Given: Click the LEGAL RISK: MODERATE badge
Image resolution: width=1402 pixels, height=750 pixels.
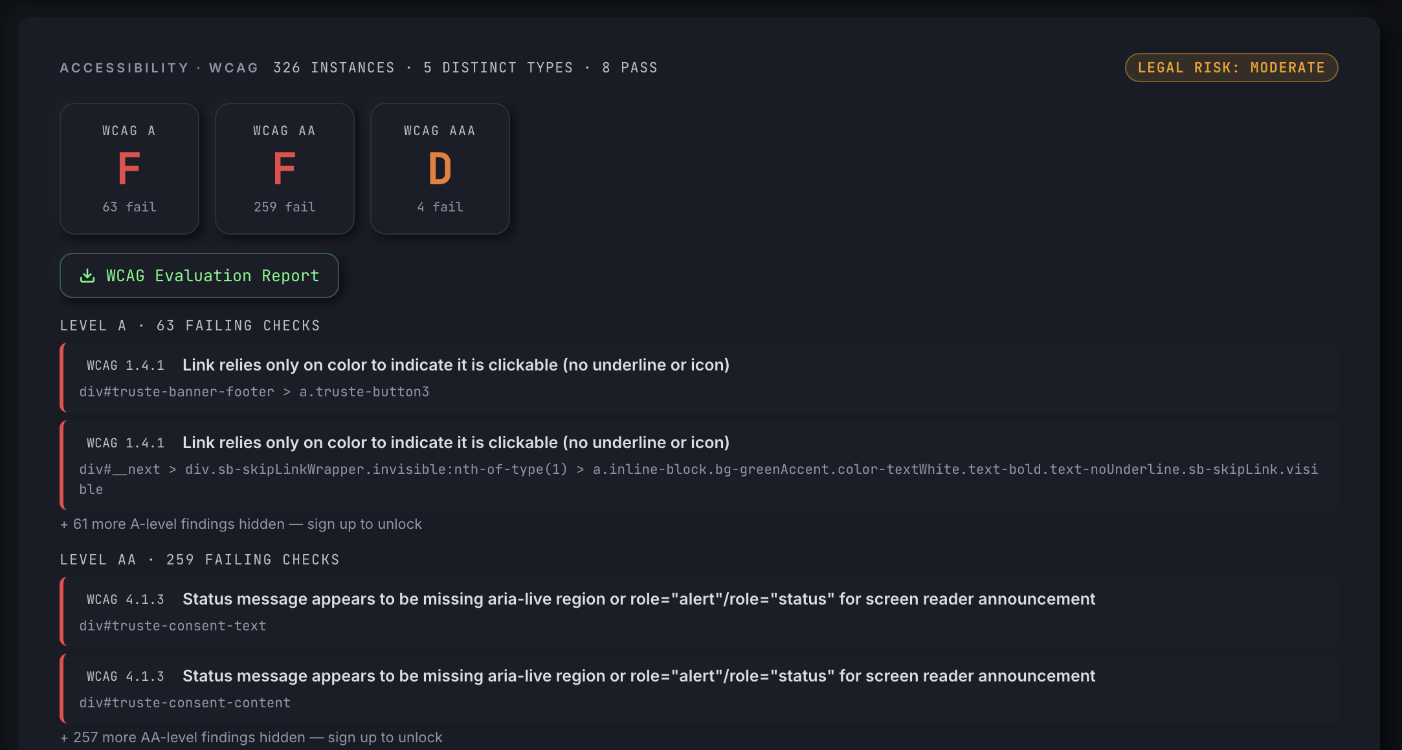Looking at the screenshot, I should point(1231,67).
